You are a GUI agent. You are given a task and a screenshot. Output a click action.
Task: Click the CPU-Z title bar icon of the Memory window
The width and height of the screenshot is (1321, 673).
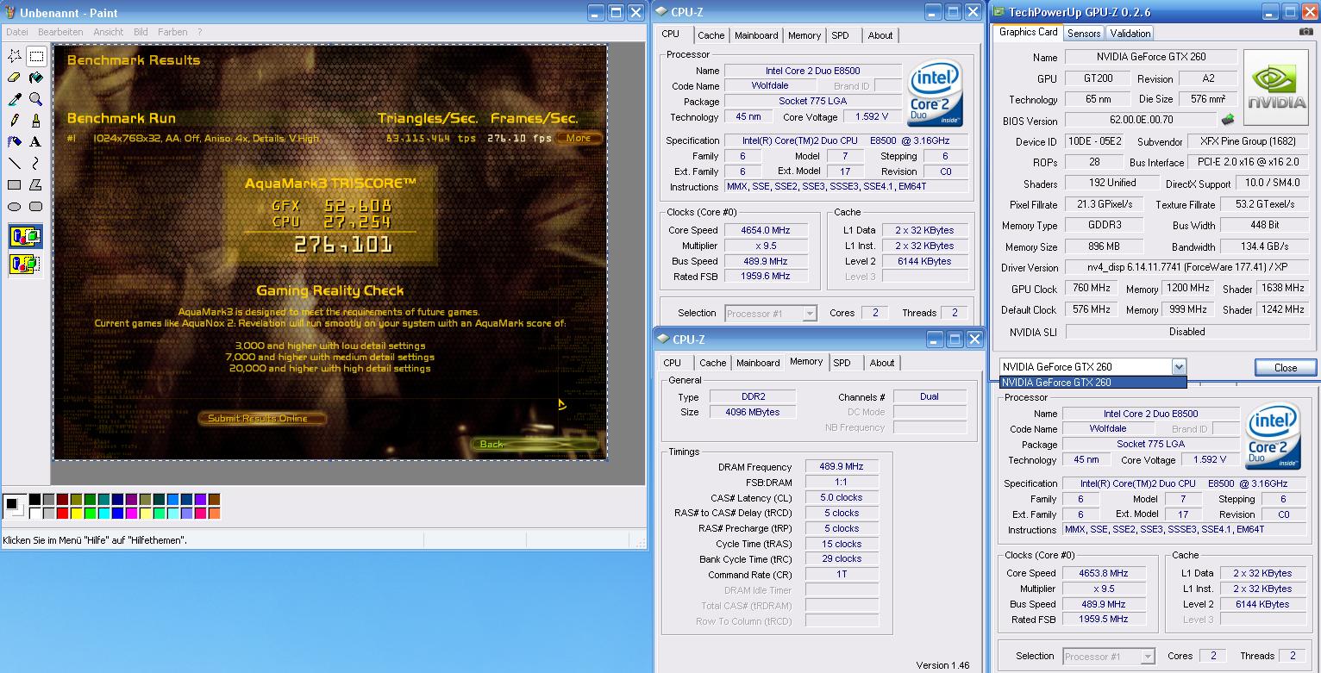click(662, 339)
